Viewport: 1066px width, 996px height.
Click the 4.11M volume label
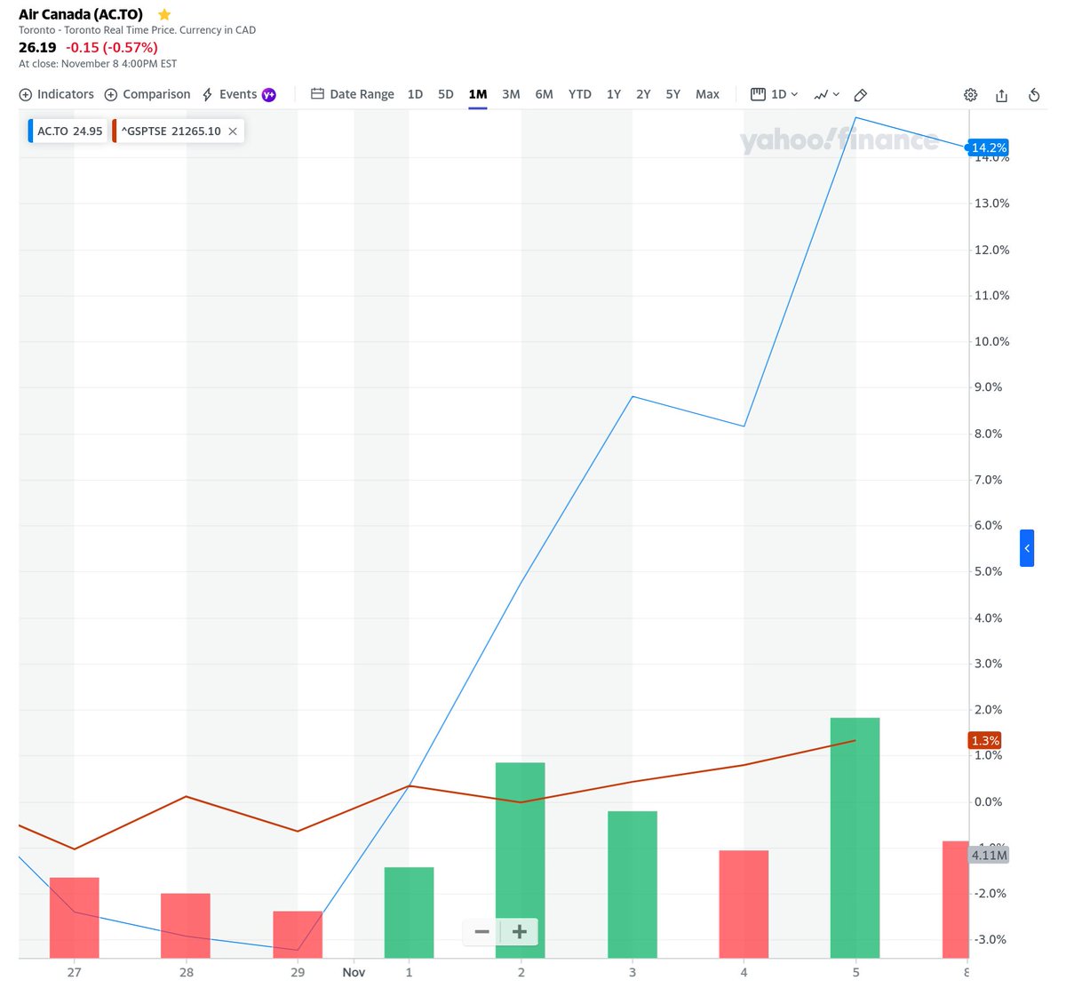tap(989, 855)
